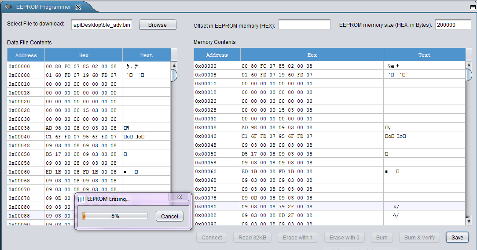Minimize the EEPROM Programmer panel

(473, 7)
